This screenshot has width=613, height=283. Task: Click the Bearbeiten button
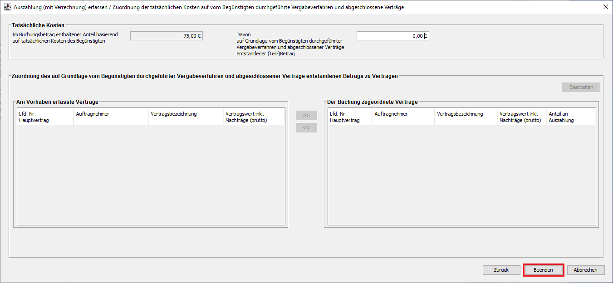tap(581, 87)
